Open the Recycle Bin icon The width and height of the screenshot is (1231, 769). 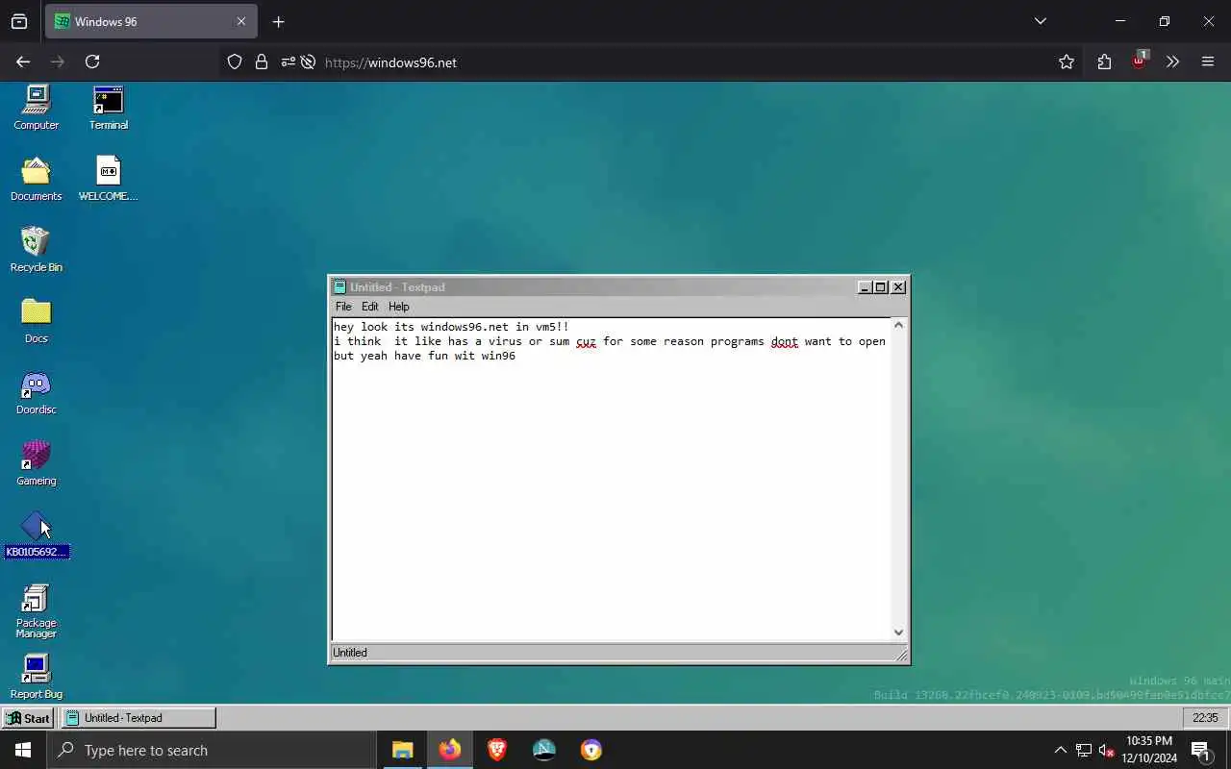click(x=37, y=250)
